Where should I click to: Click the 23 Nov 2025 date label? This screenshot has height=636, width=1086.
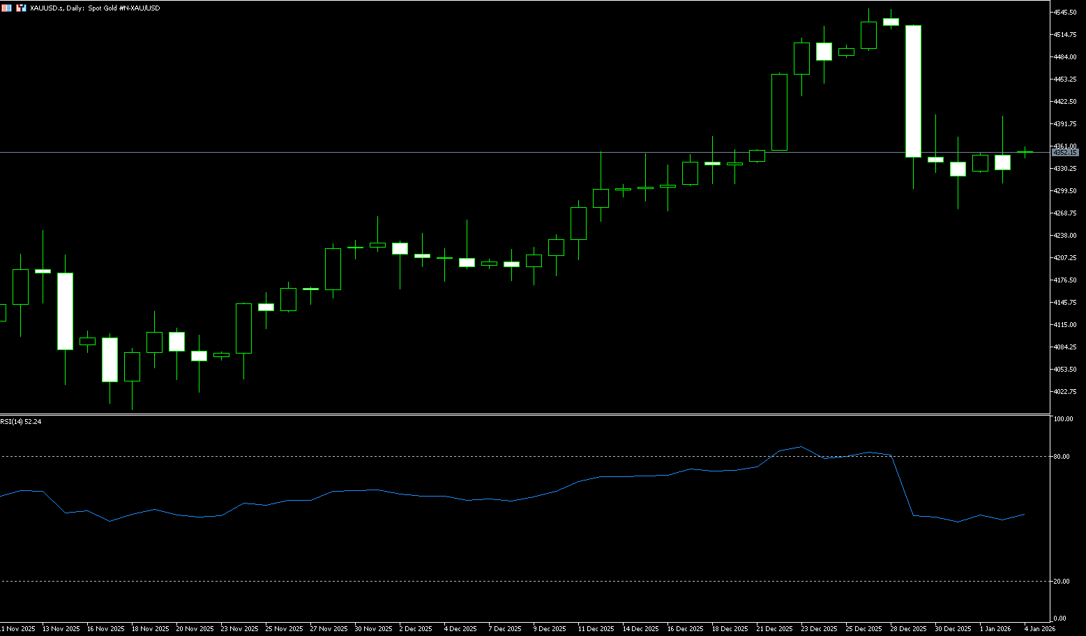pyautogui.click(x=239, y=629)
